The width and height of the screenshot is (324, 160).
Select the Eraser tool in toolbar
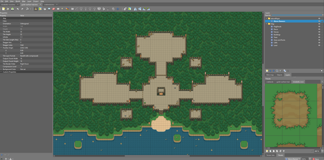tap(53, 9)
